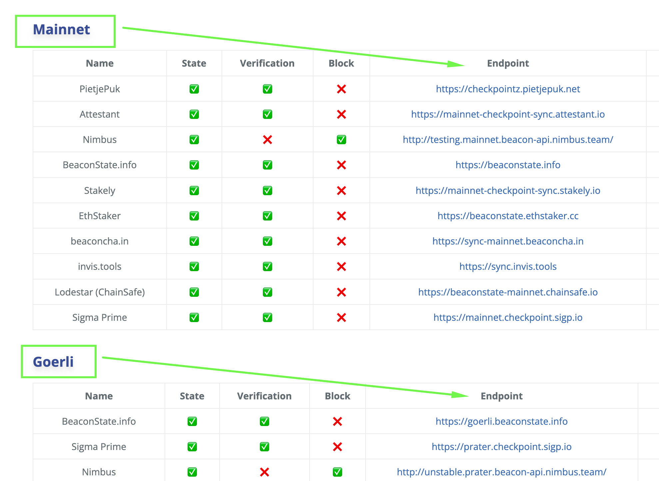
Task: Open the Attestant mainnet-checkpoint-sync endpoint link
Action: click(508, 114)
